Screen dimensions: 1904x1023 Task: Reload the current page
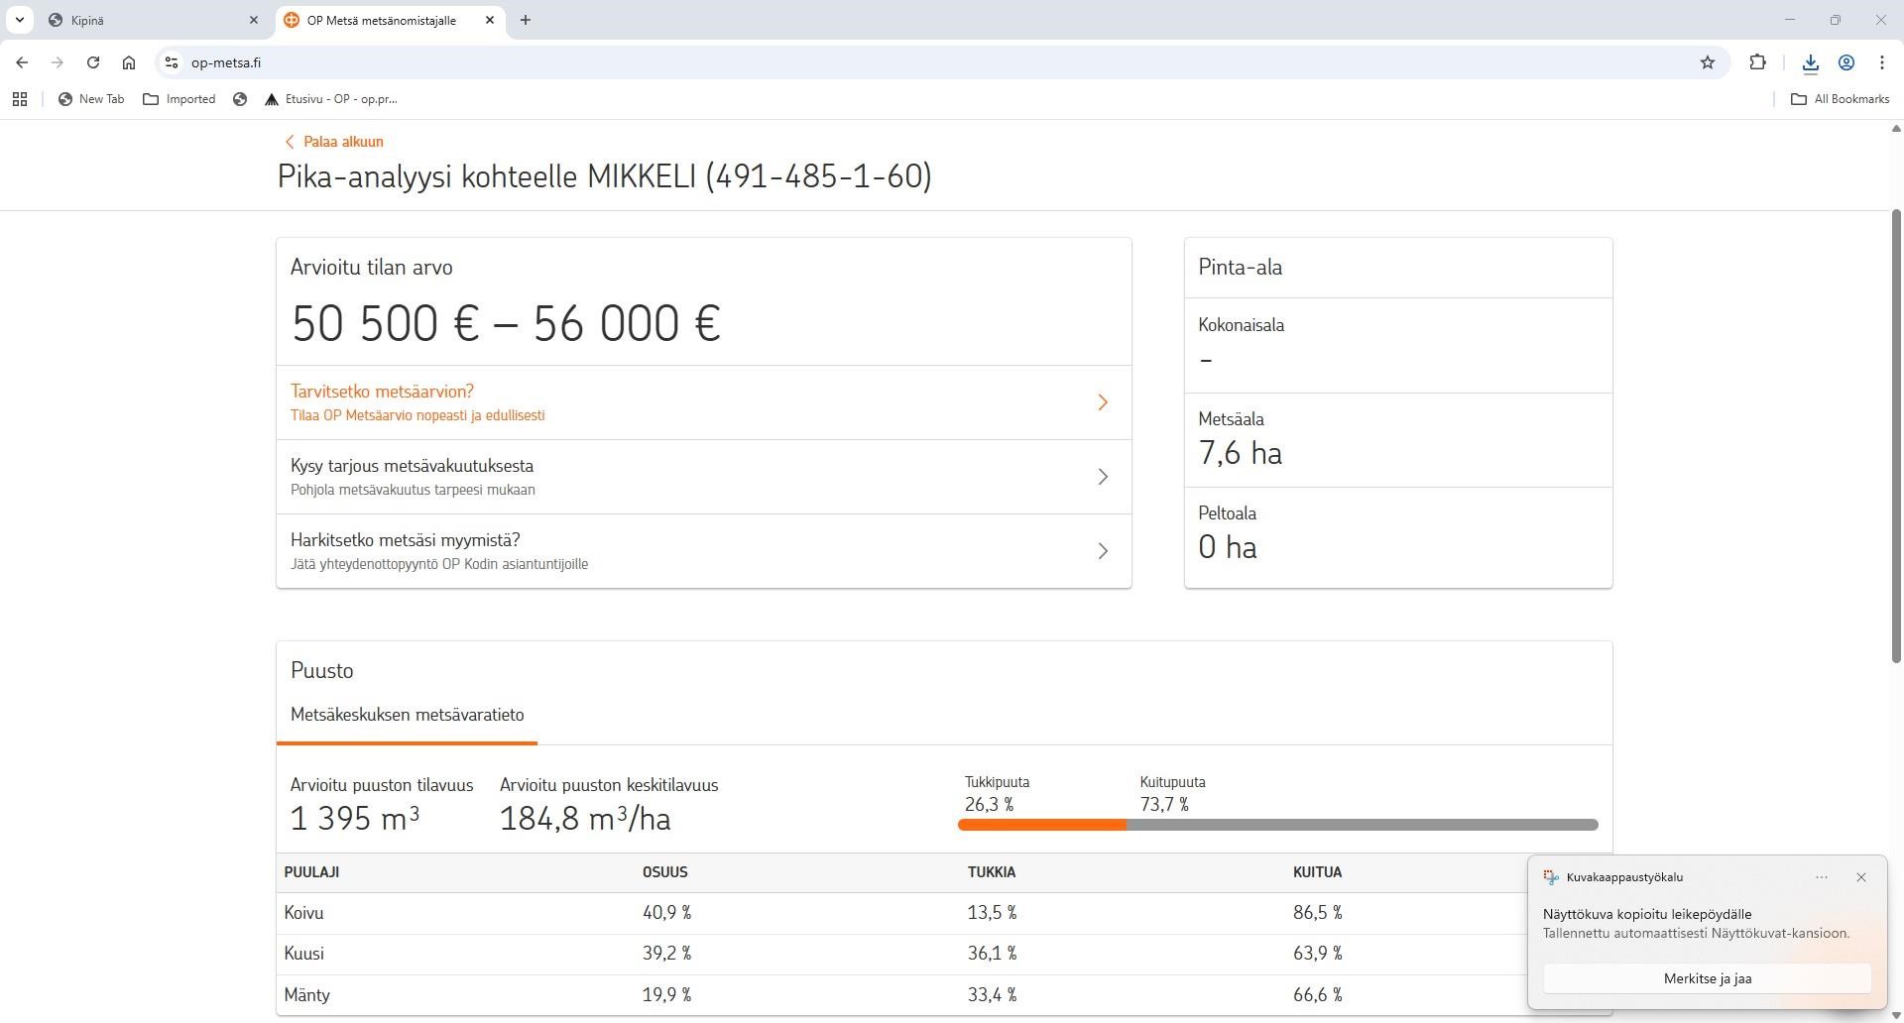point(93,62)
